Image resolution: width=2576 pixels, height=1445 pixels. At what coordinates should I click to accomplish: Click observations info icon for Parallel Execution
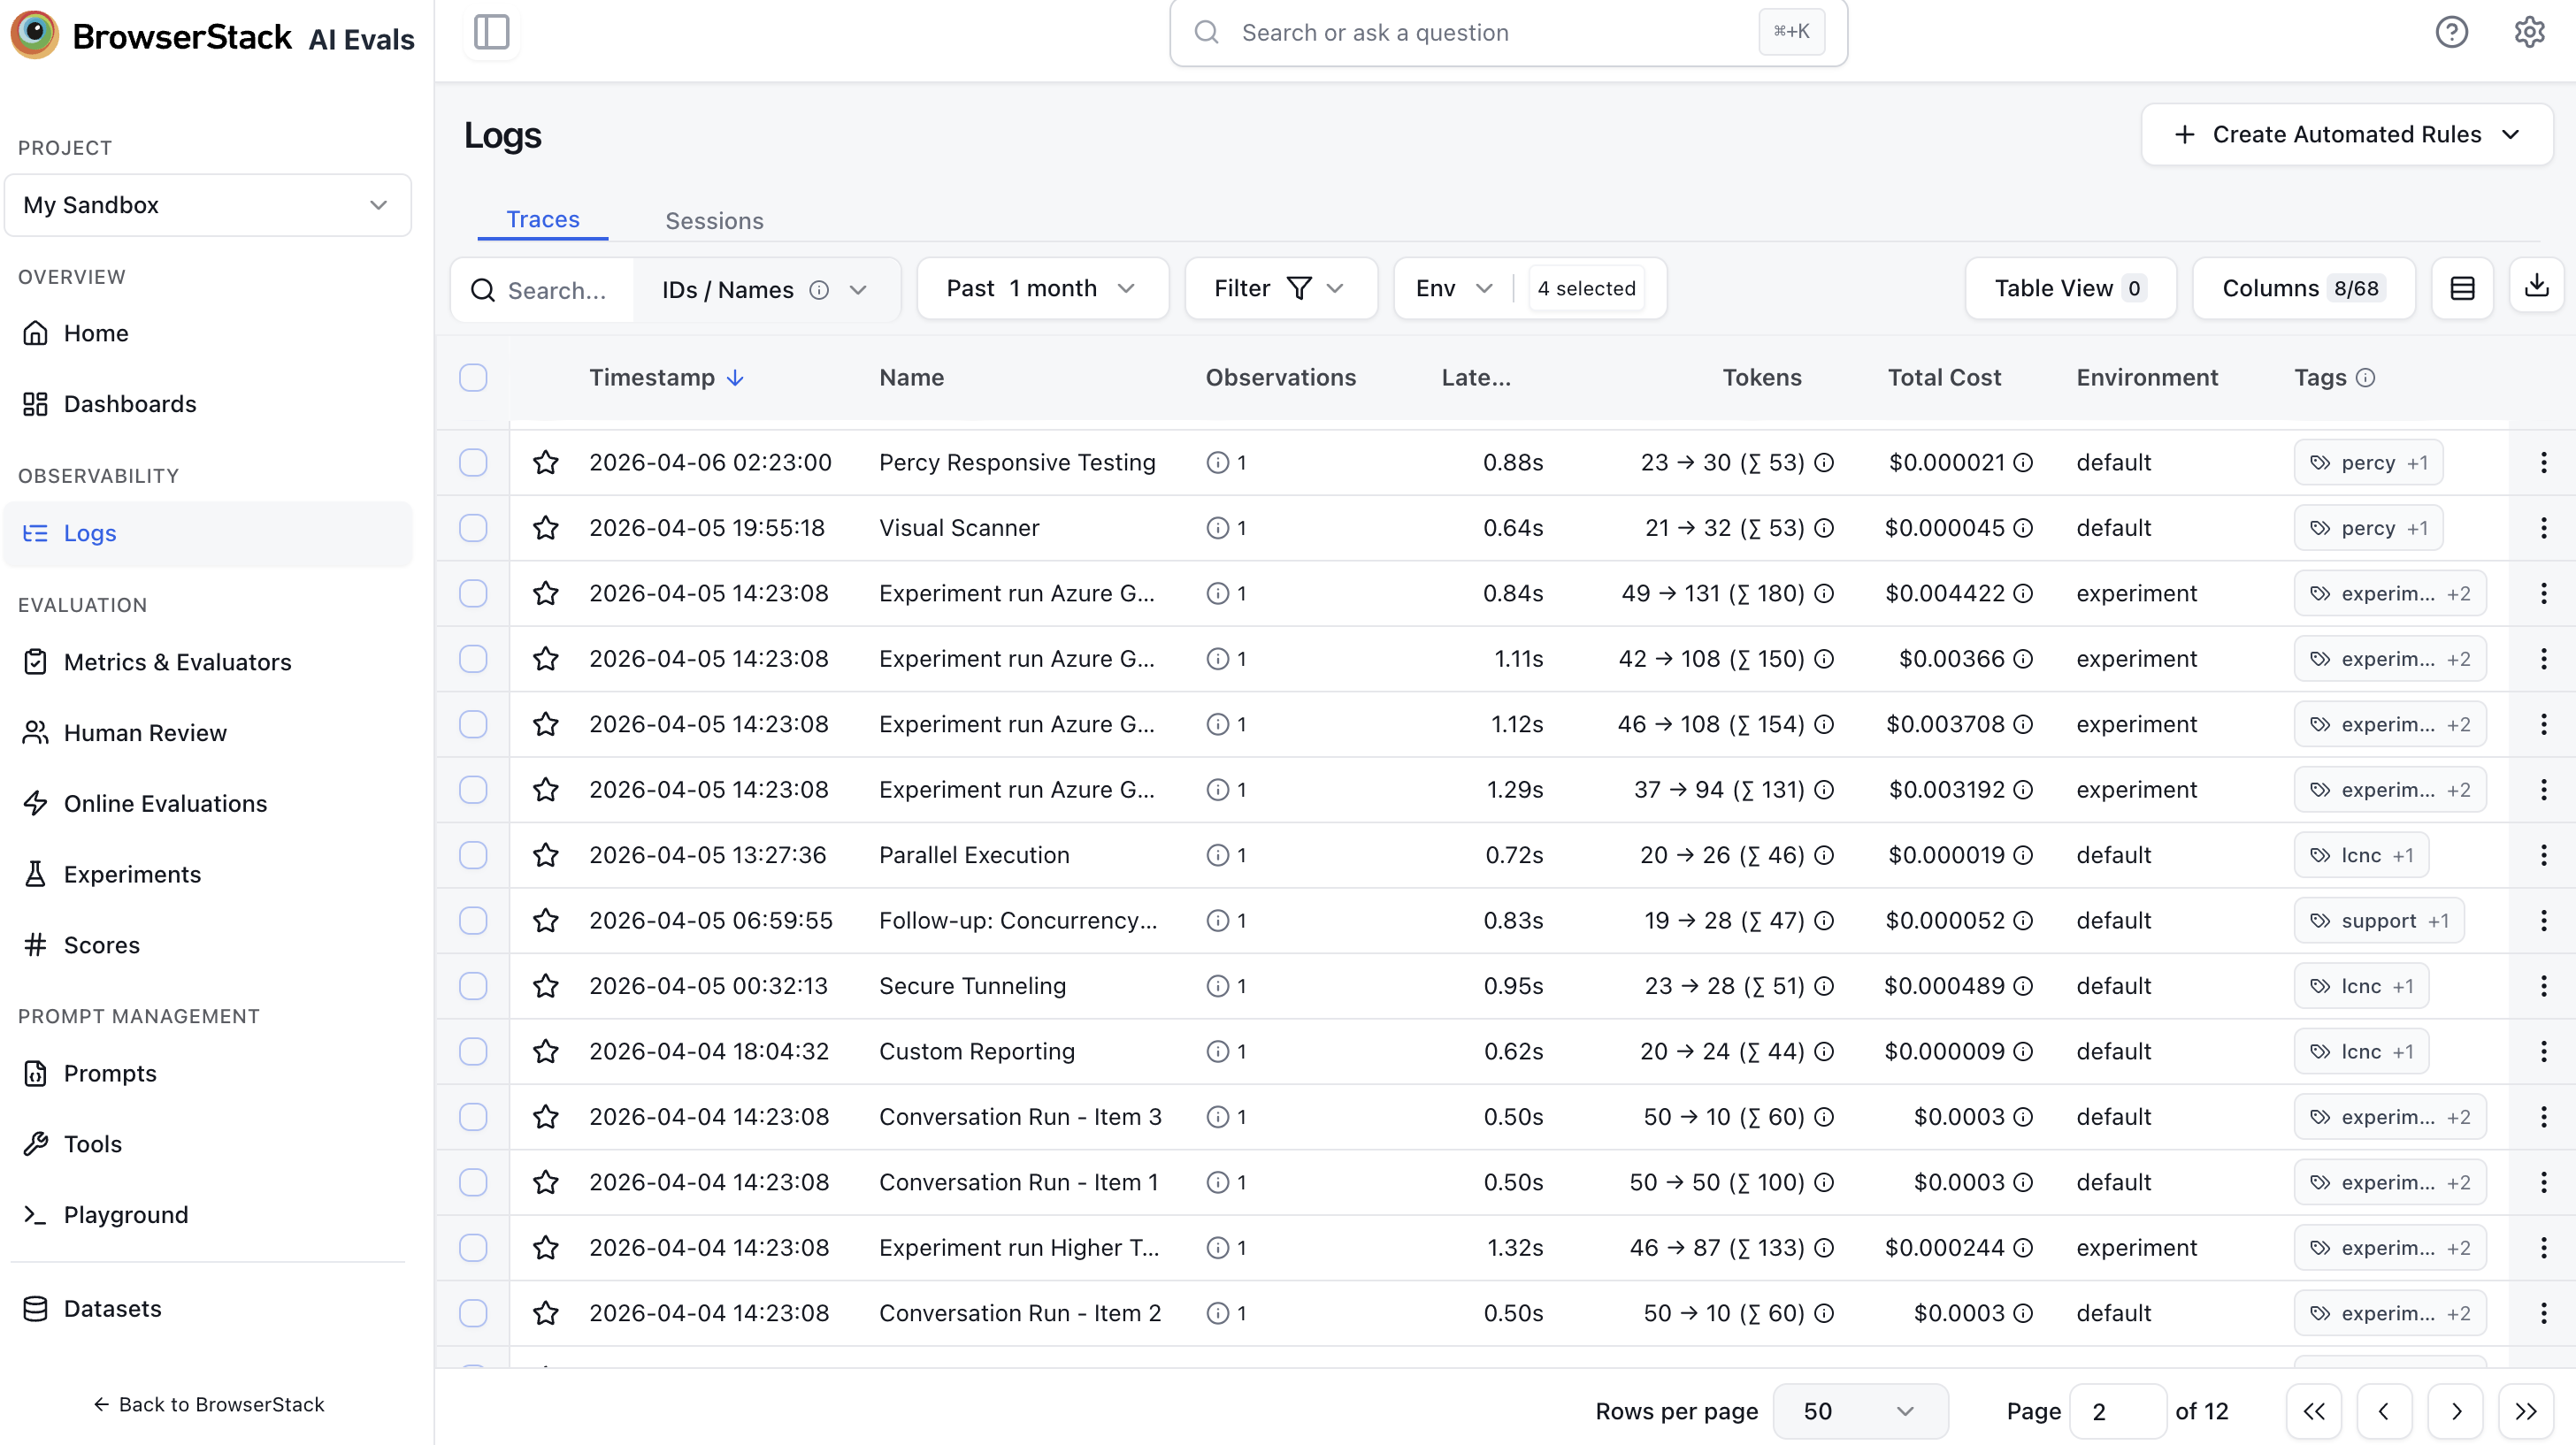[x=1217, y=855]
